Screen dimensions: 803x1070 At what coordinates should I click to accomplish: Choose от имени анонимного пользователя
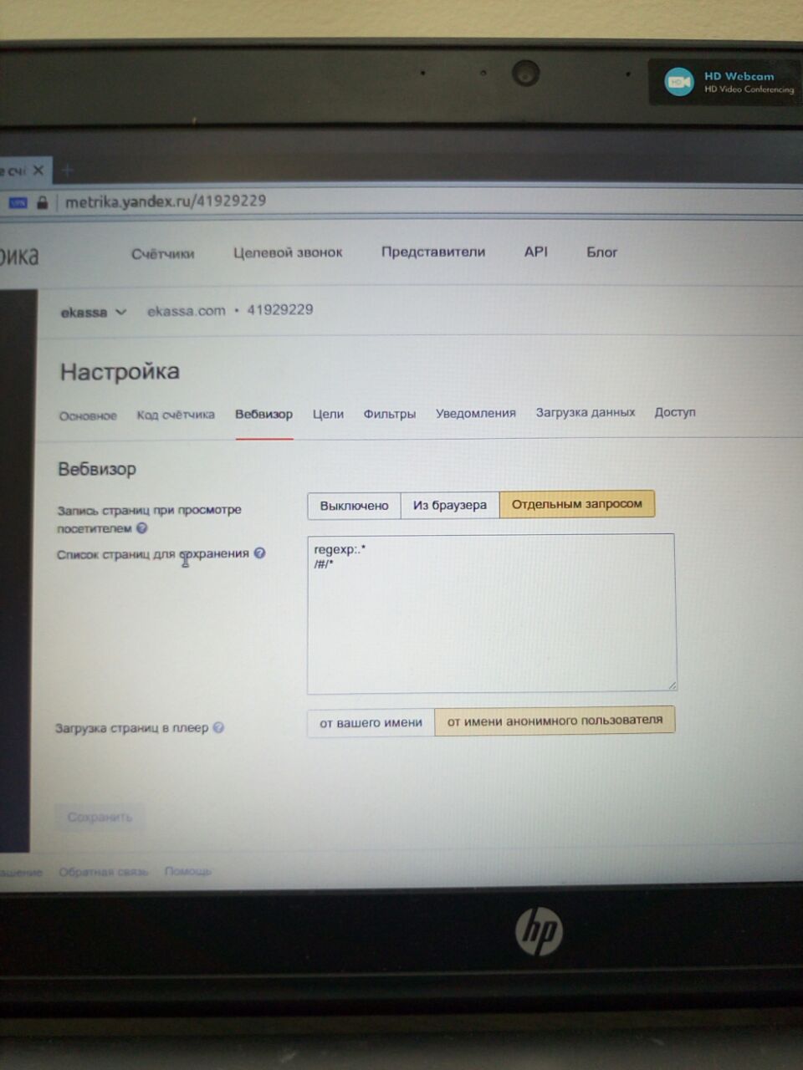pos(555,721)
